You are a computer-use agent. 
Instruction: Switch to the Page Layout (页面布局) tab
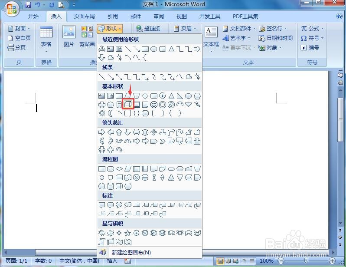pos(84,16)
